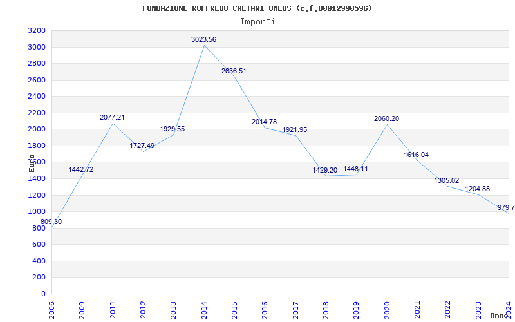Select the 1929.55 data label
The image size is (515, 322).
click(173, 129)
